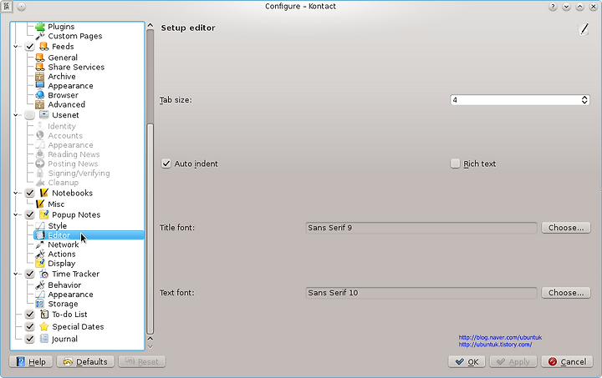The width and height of the screenshot is (602, 378).
Task: Select the Archive cabinet icon
Action: [40, 76]
